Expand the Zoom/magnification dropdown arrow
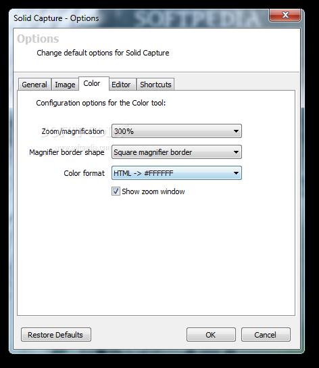 coord(236,131)
